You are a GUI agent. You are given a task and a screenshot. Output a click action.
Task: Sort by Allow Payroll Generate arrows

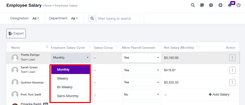point(159,46)
